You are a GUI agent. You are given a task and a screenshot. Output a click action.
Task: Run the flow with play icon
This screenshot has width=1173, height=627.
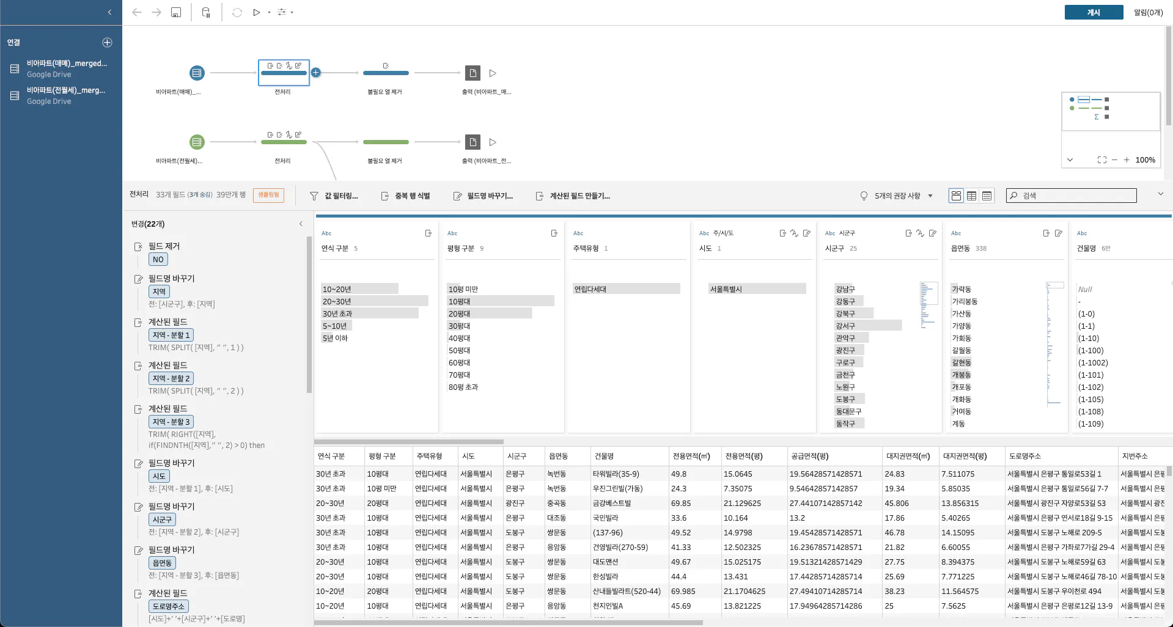(257, 12)
